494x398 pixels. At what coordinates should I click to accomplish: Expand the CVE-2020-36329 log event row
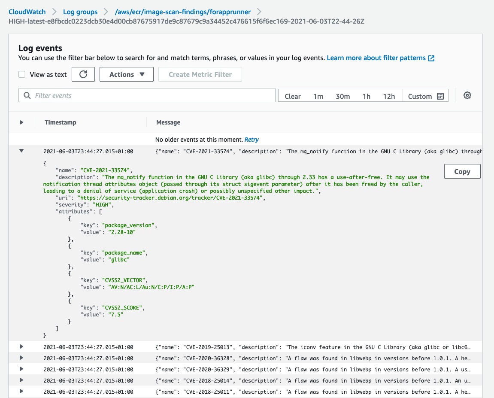coord(21,369)
